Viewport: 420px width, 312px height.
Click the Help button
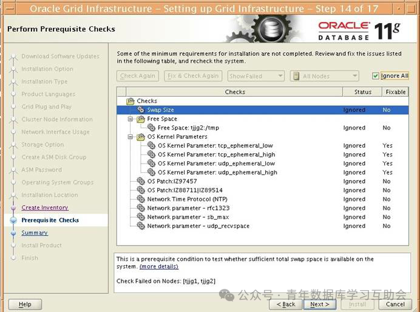25,305
